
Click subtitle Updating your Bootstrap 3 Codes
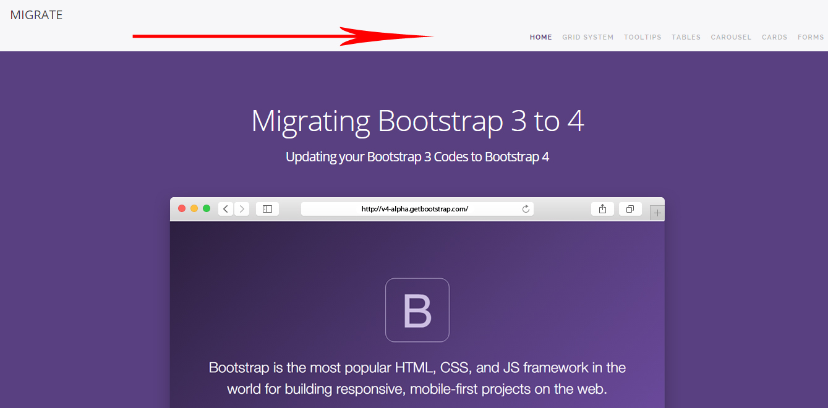417,157
